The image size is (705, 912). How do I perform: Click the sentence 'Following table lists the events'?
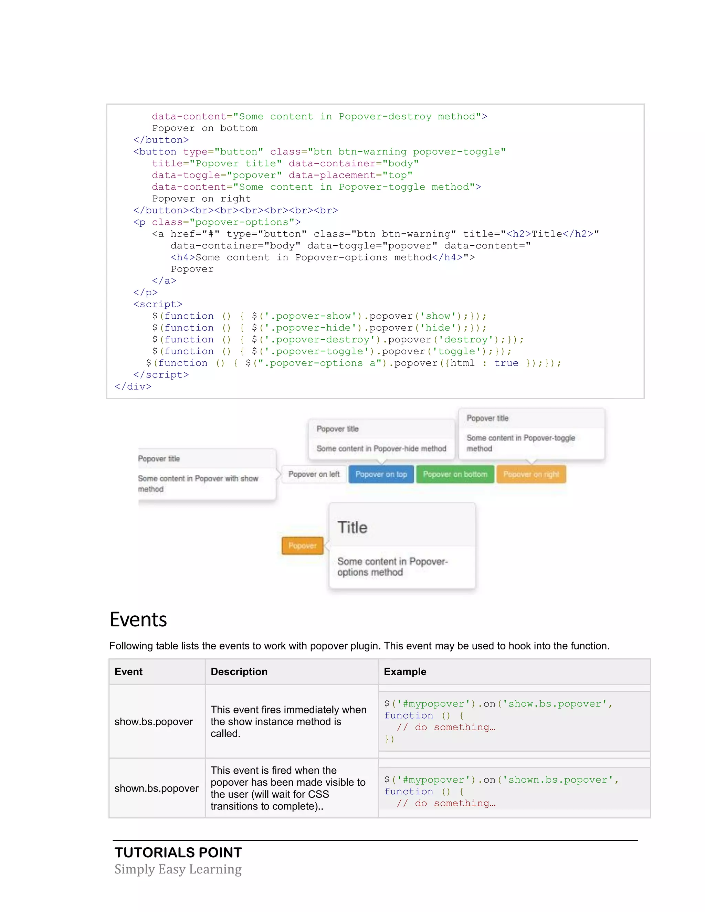pyautogui.click(x=360, y=646)
